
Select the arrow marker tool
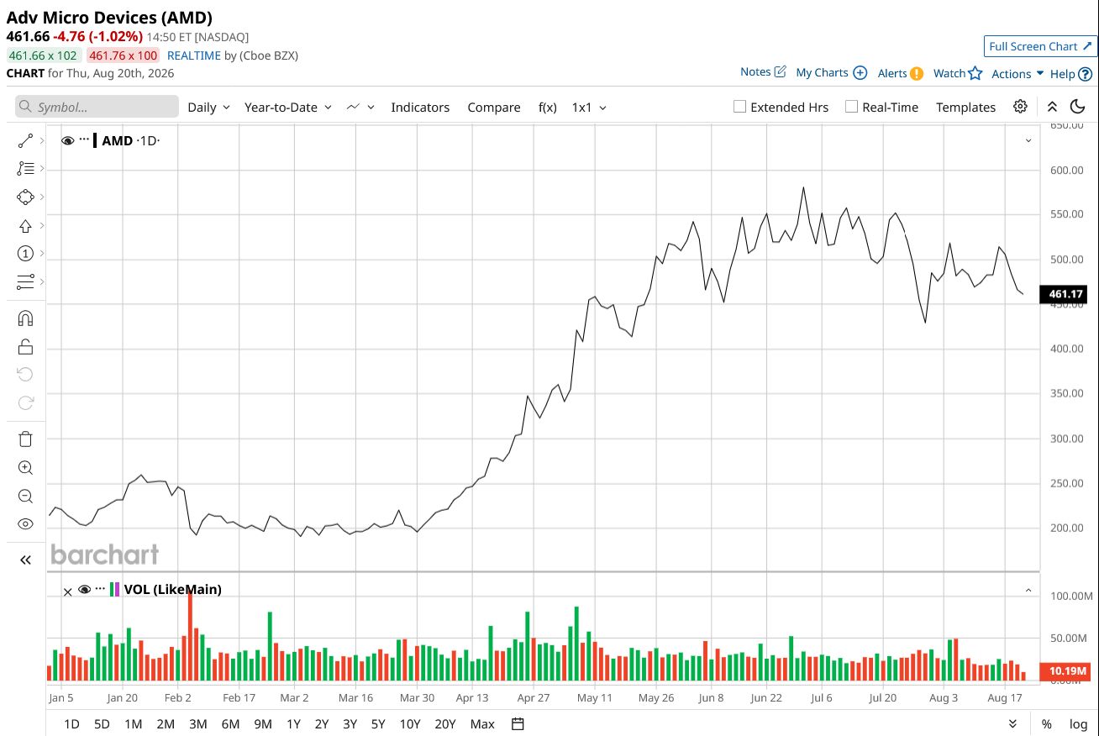pyautogui.click(x=25, y=225)
